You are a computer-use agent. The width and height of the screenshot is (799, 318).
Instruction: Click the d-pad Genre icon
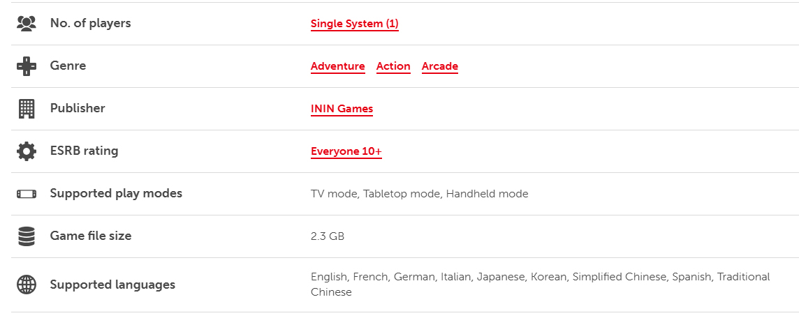pos(26,66)
